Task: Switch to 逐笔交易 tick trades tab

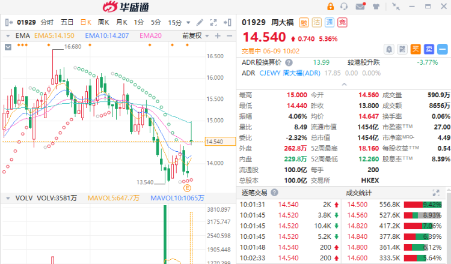Action: (254, 193)
